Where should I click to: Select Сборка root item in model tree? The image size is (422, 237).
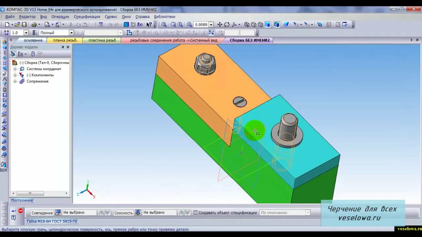[44, 63]
